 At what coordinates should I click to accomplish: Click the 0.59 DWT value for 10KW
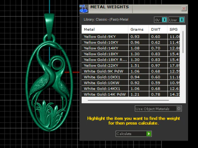156,83
